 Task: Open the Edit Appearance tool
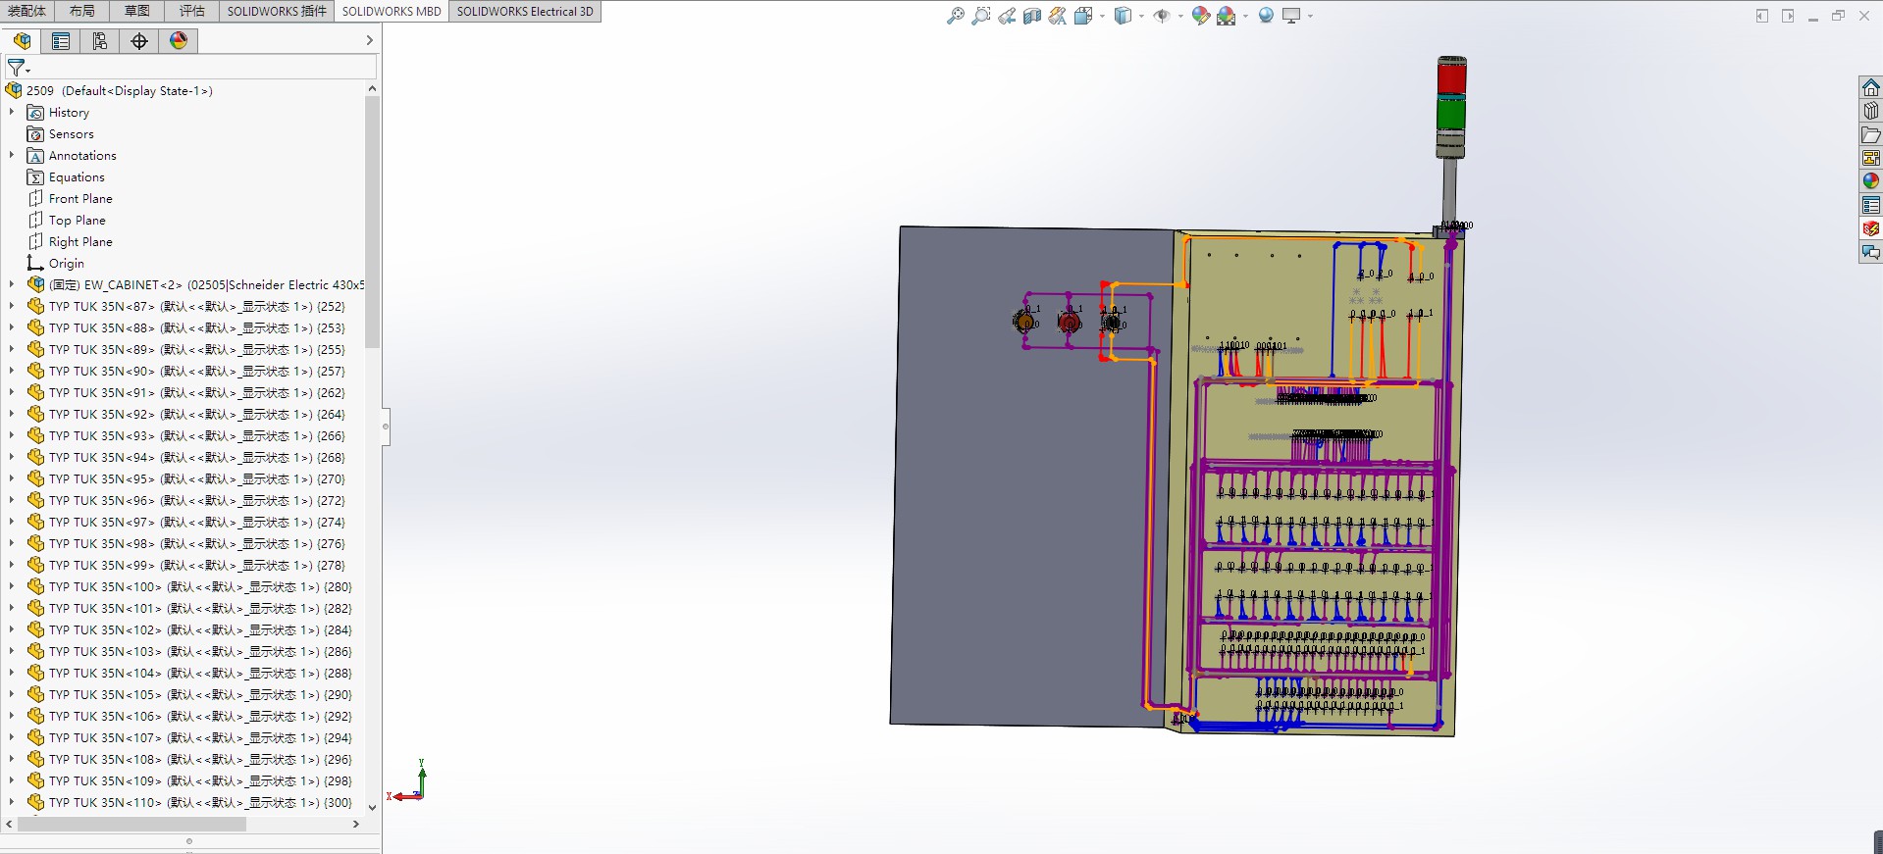1200,16
